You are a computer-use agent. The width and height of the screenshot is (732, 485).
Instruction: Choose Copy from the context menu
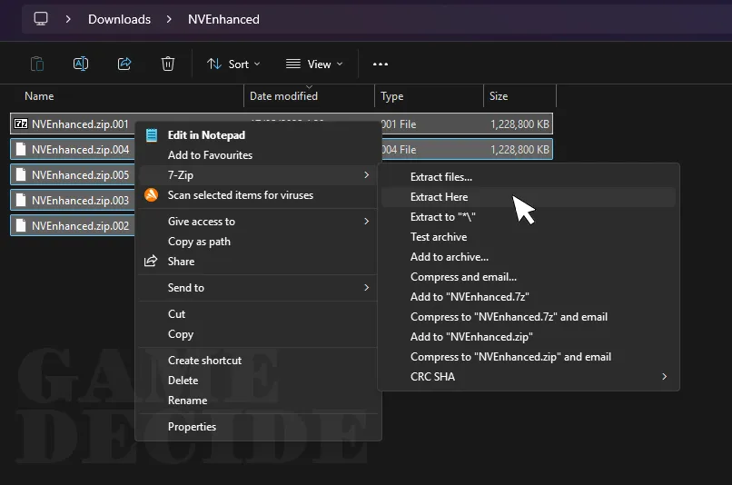pyautogui.click(x=181, y=334)
